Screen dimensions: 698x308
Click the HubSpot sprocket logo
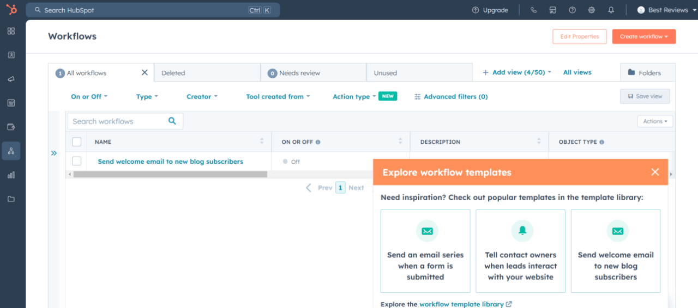click(x=11, y=10)
